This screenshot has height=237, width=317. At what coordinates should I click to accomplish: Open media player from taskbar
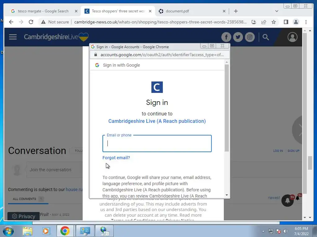[46, 231]
